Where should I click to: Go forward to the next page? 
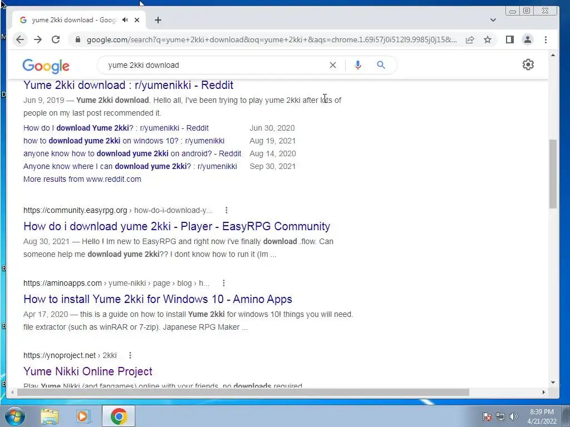coord(38,39)
